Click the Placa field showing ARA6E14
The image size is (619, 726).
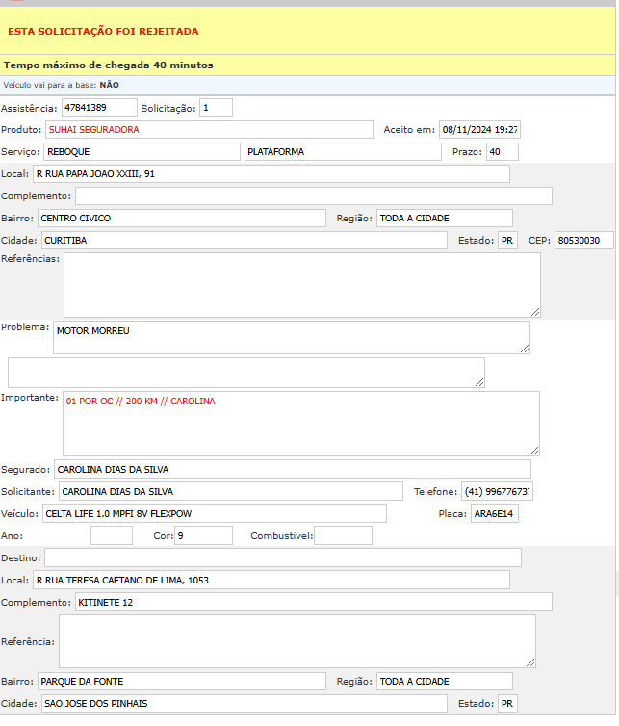pos(495,513)
